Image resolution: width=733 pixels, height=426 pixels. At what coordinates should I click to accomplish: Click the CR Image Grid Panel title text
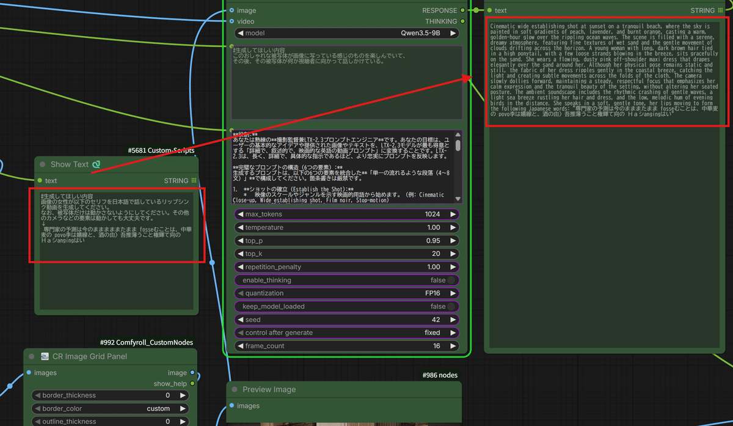[90, 356]
